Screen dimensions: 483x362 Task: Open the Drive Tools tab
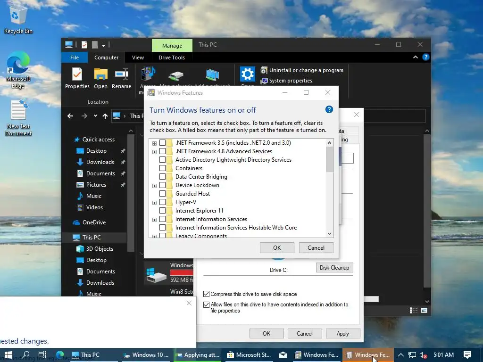[x=172, y=58]
